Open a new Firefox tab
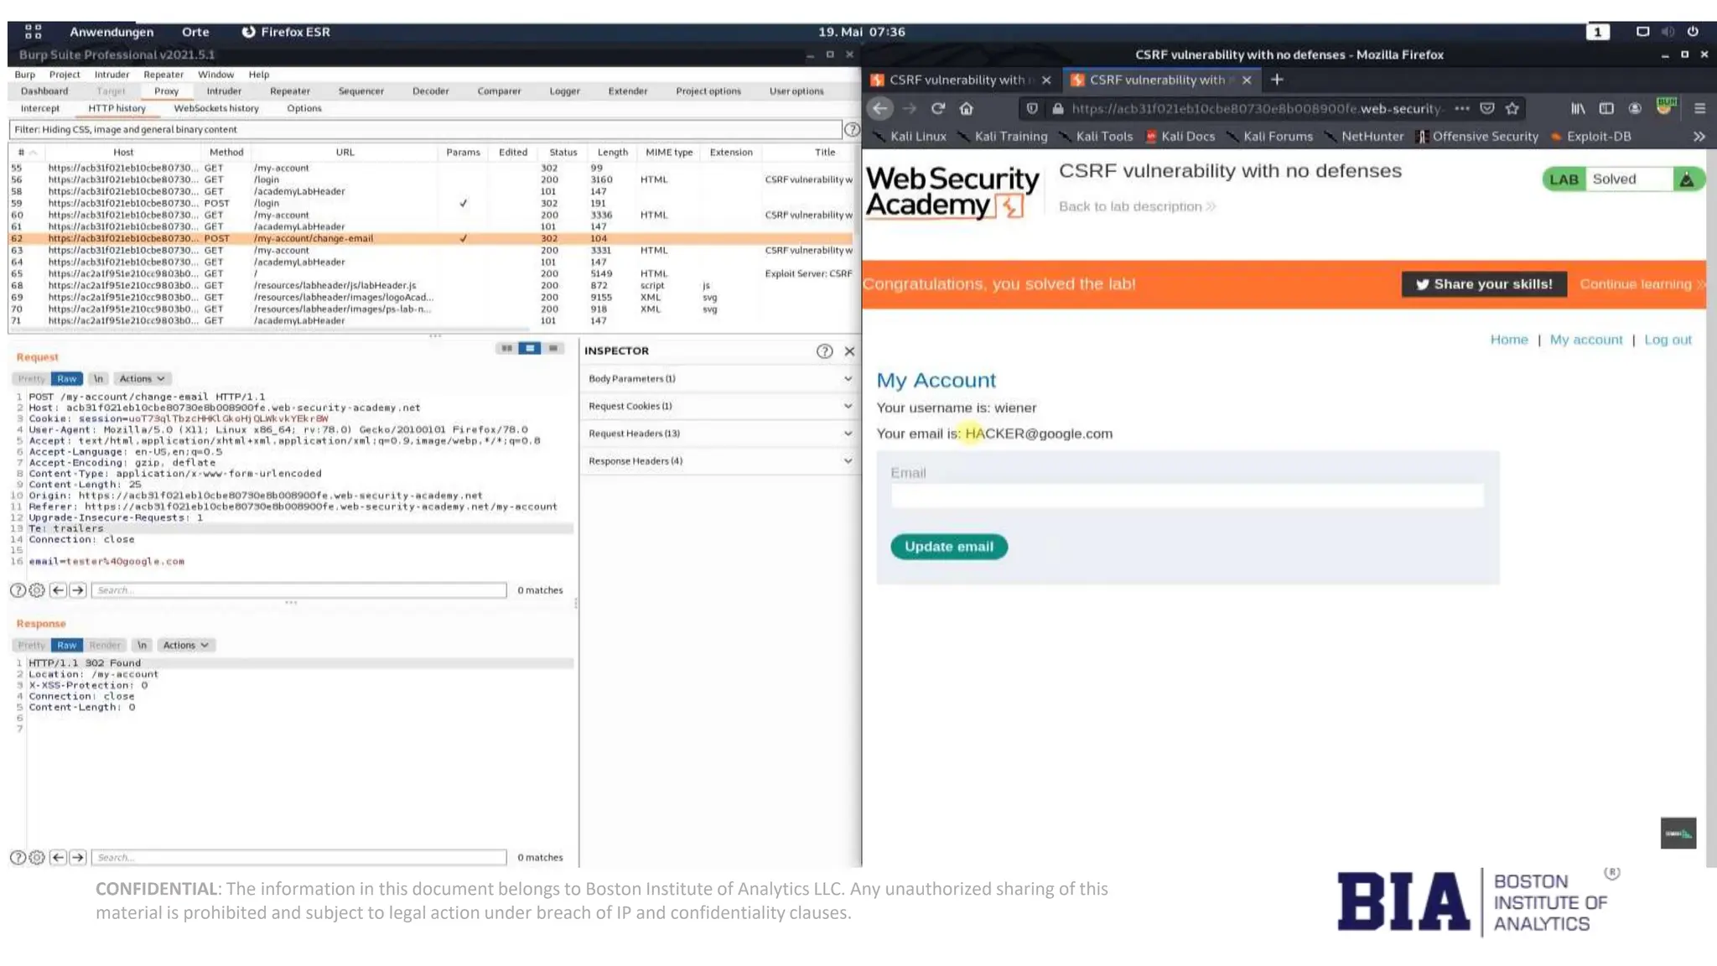 pos(1277,80)
